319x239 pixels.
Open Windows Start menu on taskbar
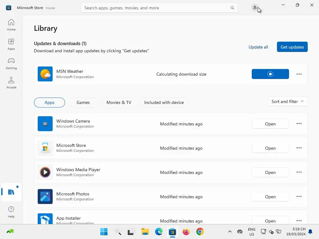tap(104, 232)
